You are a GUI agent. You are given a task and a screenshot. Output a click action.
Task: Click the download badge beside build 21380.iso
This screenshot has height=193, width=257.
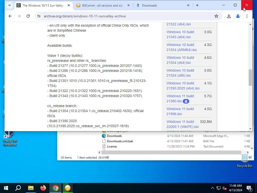[x=186, y=101]
